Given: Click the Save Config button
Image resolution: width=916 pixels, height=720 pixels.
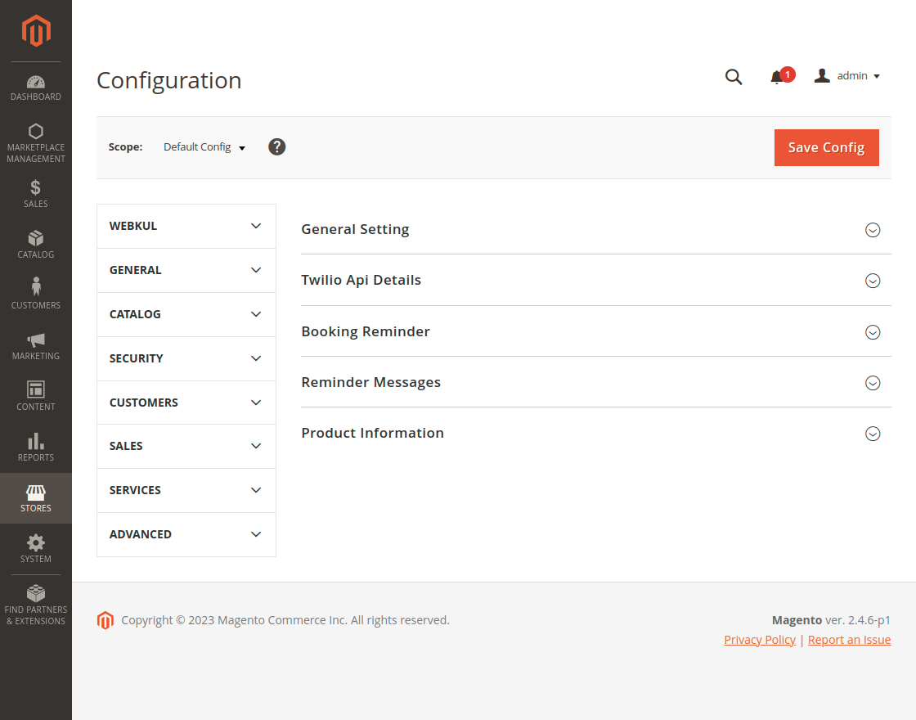Looking at the screenshot, I should pyautogui.click(x=826, y=147).
